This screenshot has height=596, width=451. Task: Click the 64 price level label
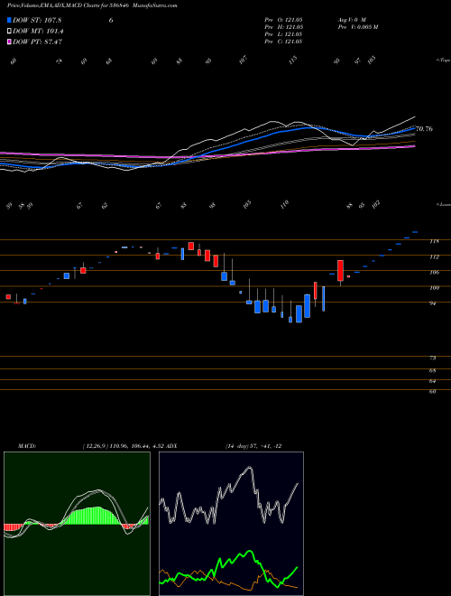coord(432,381)
